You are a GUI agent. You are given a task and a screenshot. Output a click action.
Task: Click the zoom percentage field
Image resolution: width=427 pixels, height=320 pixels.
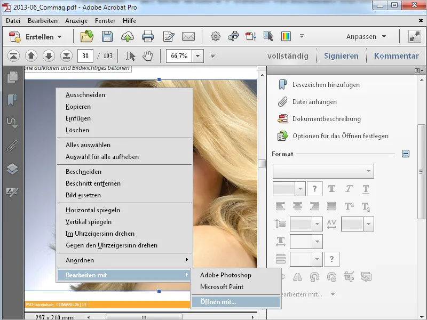click(179, 56)
